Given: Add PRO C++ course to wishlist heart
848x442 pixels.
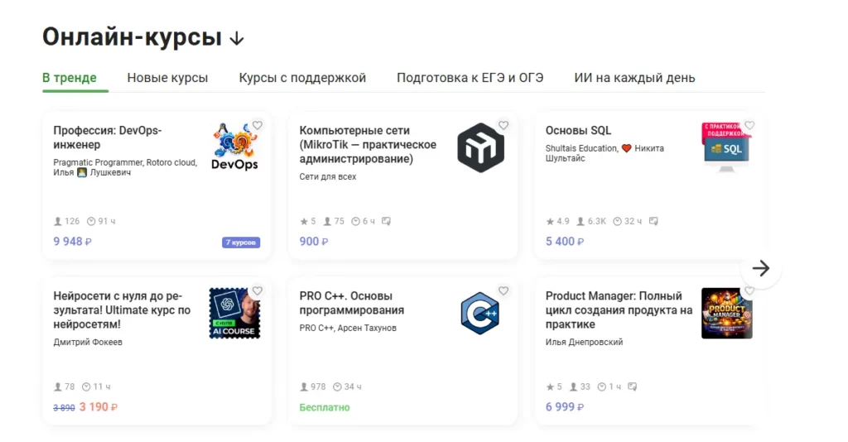Looking at the screenshot, I should coord(503,291).
